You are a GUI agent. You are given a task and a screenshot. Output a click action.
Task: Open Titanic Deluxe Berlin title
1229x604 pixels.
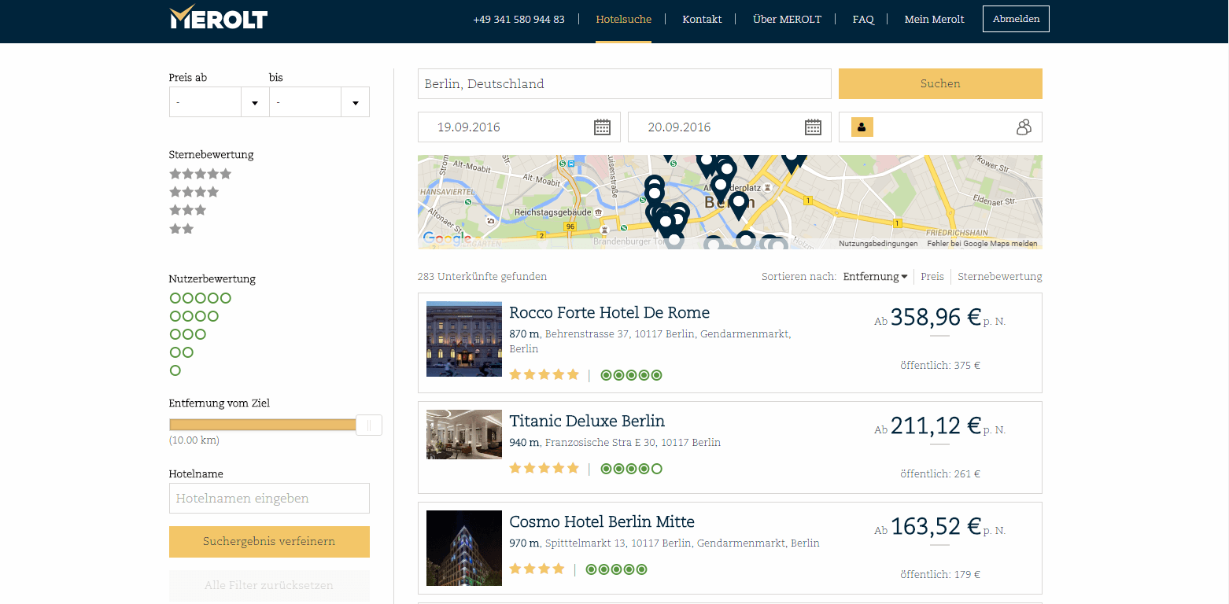click(x=587, y=421)
